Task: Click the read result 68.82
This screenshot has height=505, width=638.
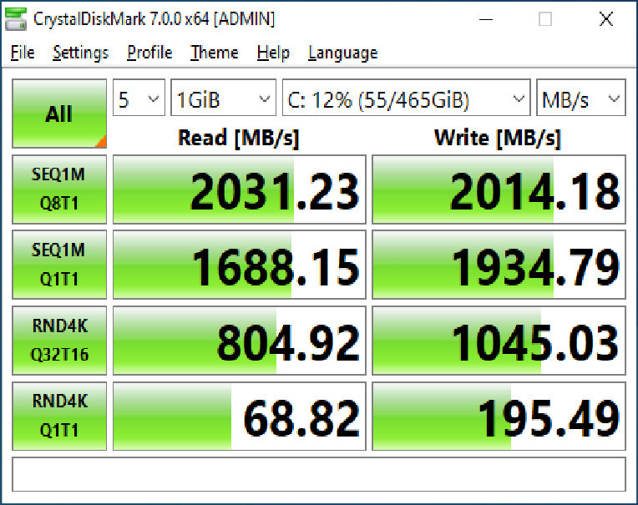Action: pos(239,416)
